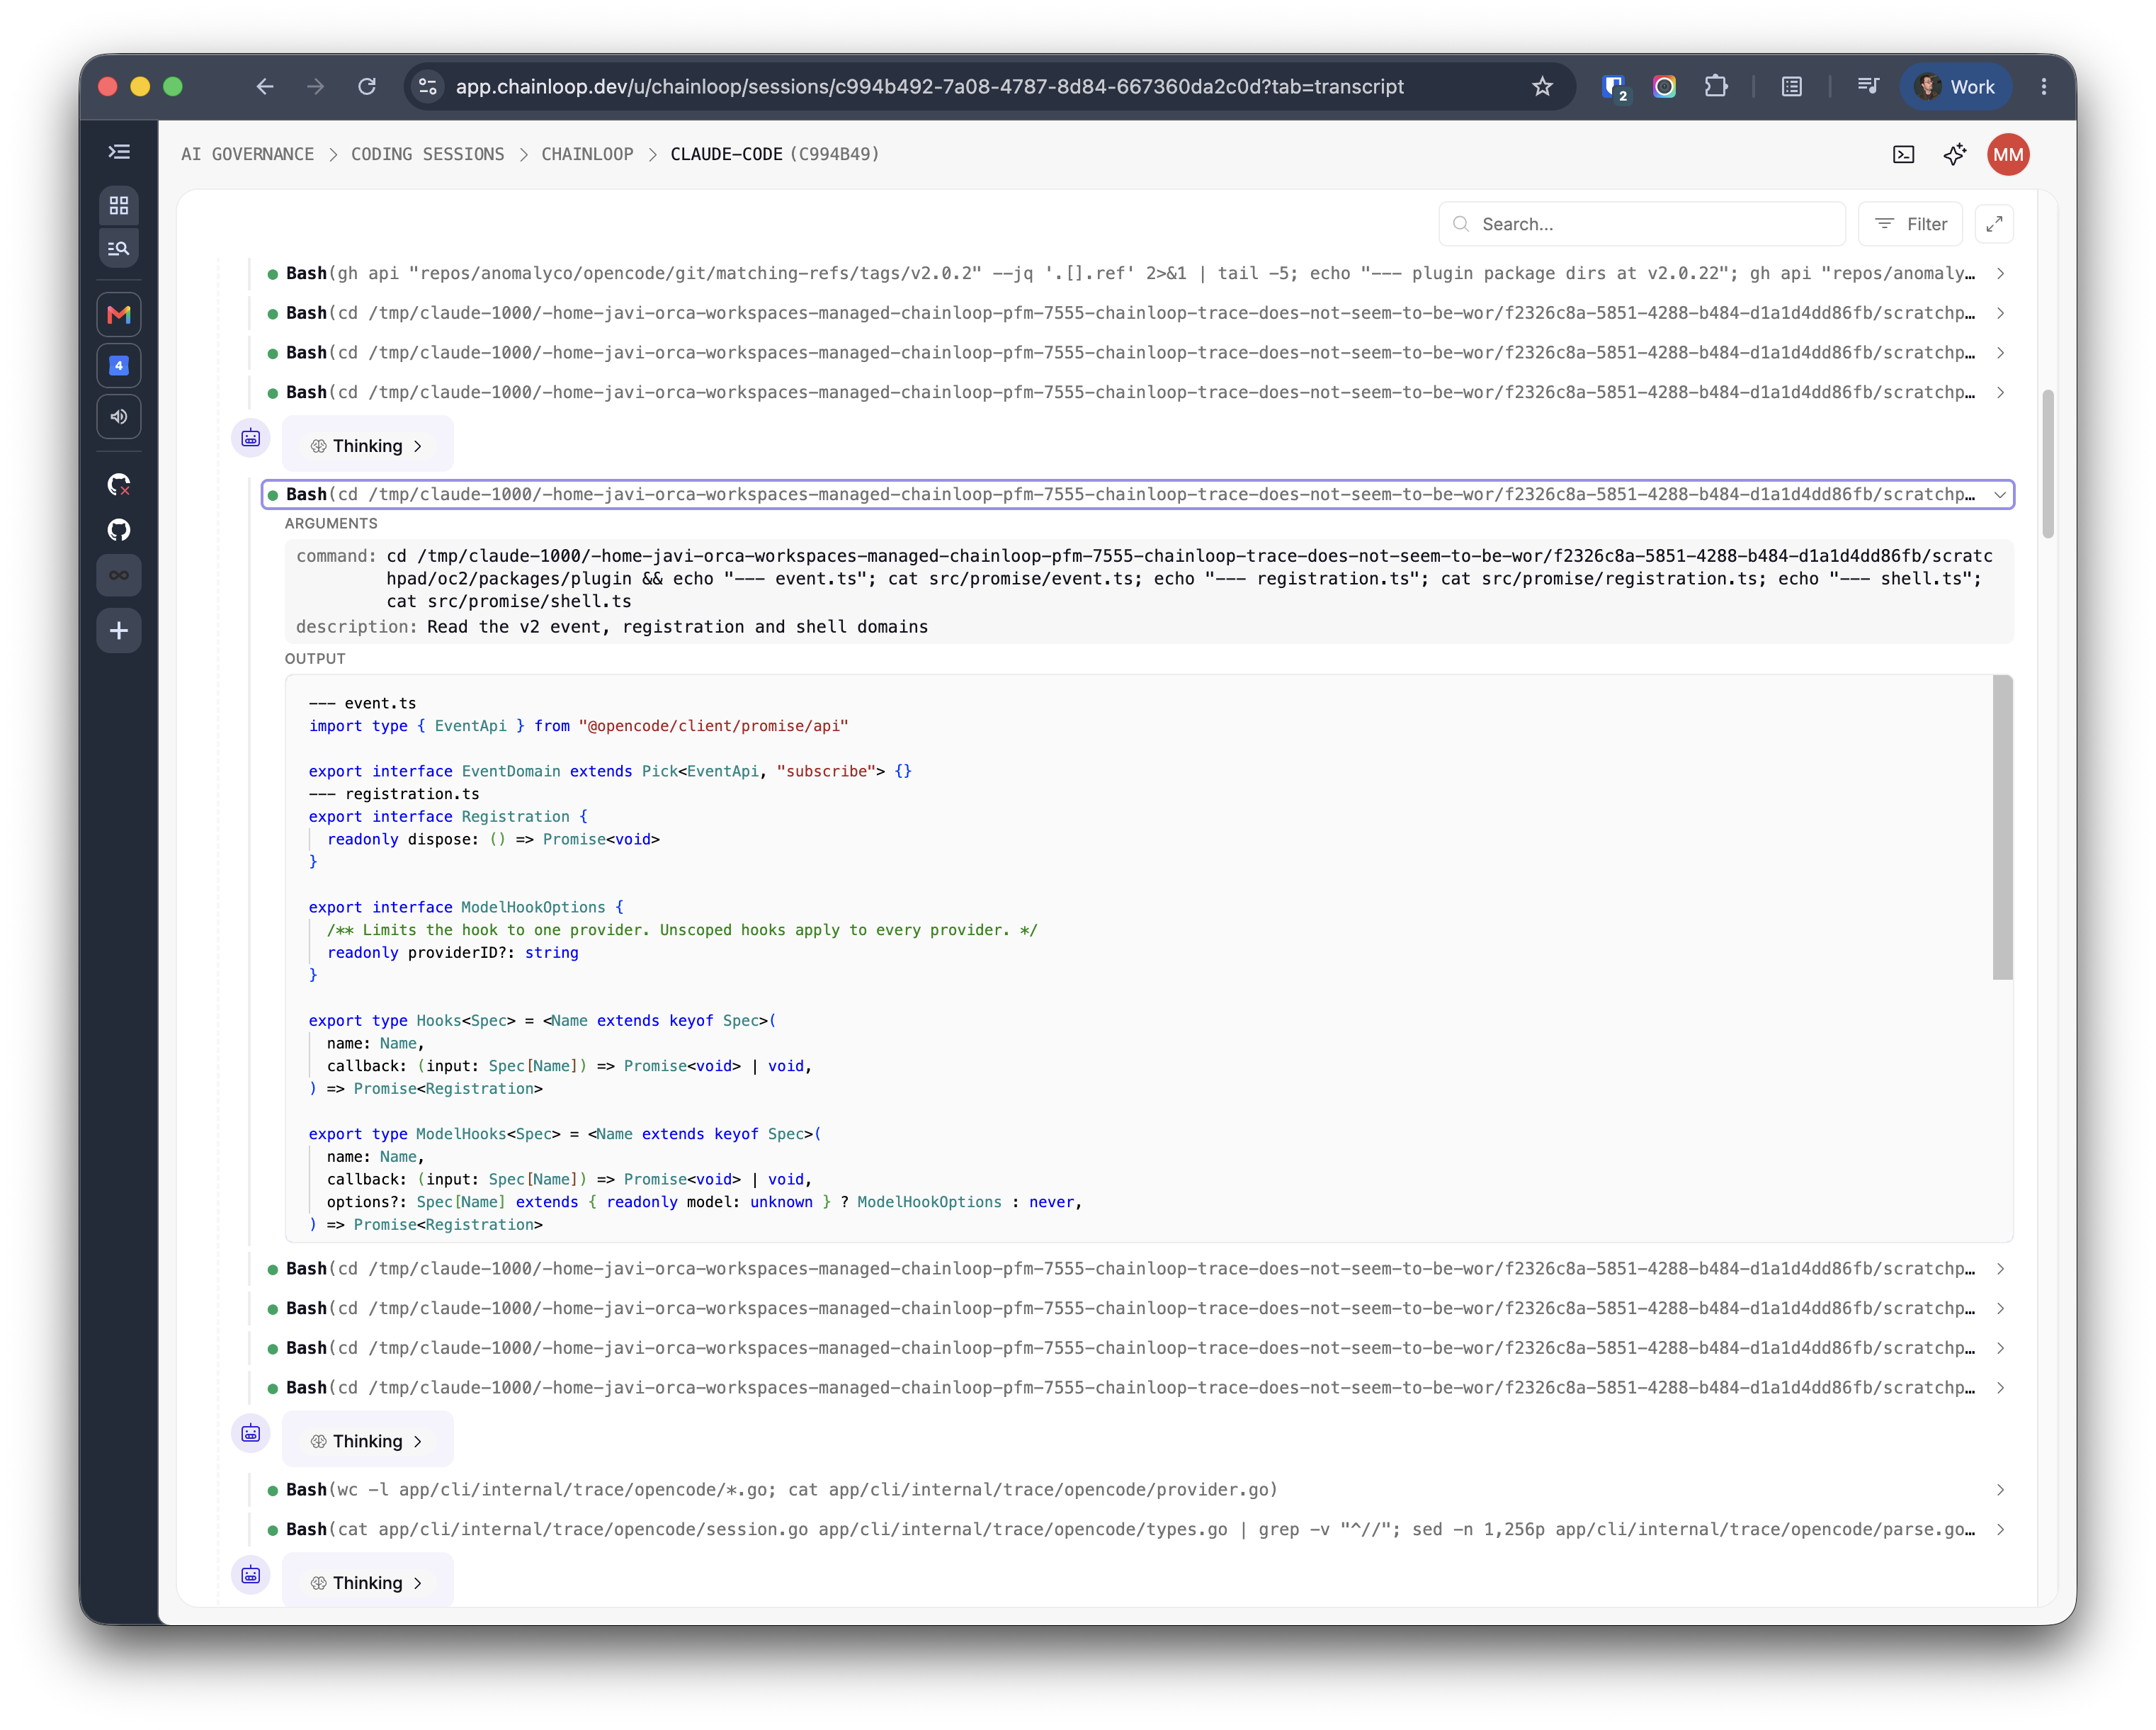Open the reading list side panel icon

click(x=1791, y=87)
